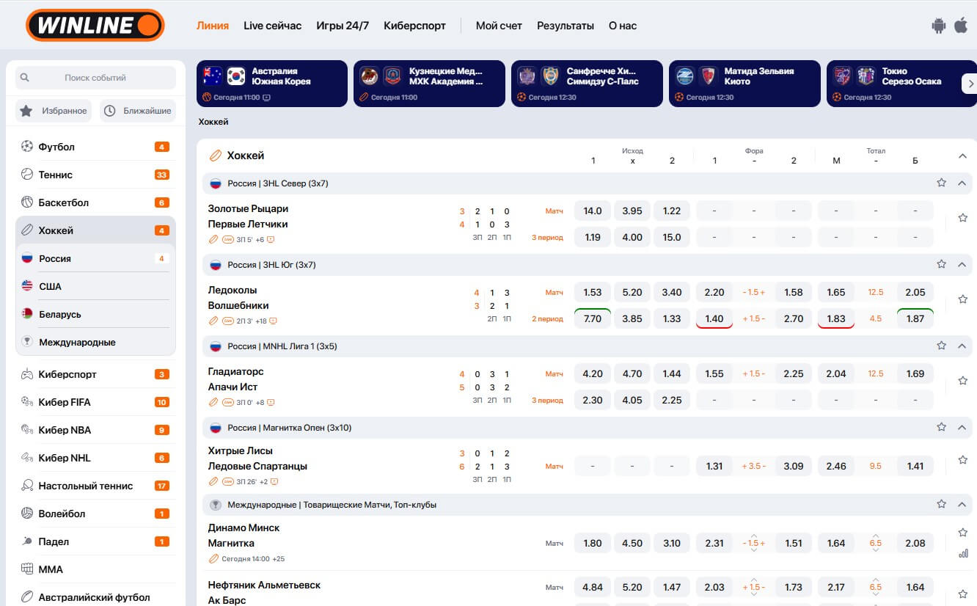Favorite the Товарищеские Матчи league
Viewport: 977px width, 606px height.
click(942, 505)
